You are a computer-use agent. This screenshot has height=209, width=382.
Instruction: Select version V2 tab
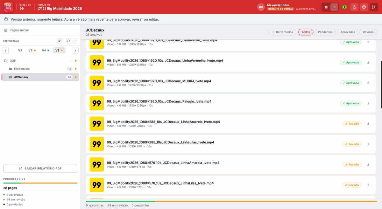(20, 50)
